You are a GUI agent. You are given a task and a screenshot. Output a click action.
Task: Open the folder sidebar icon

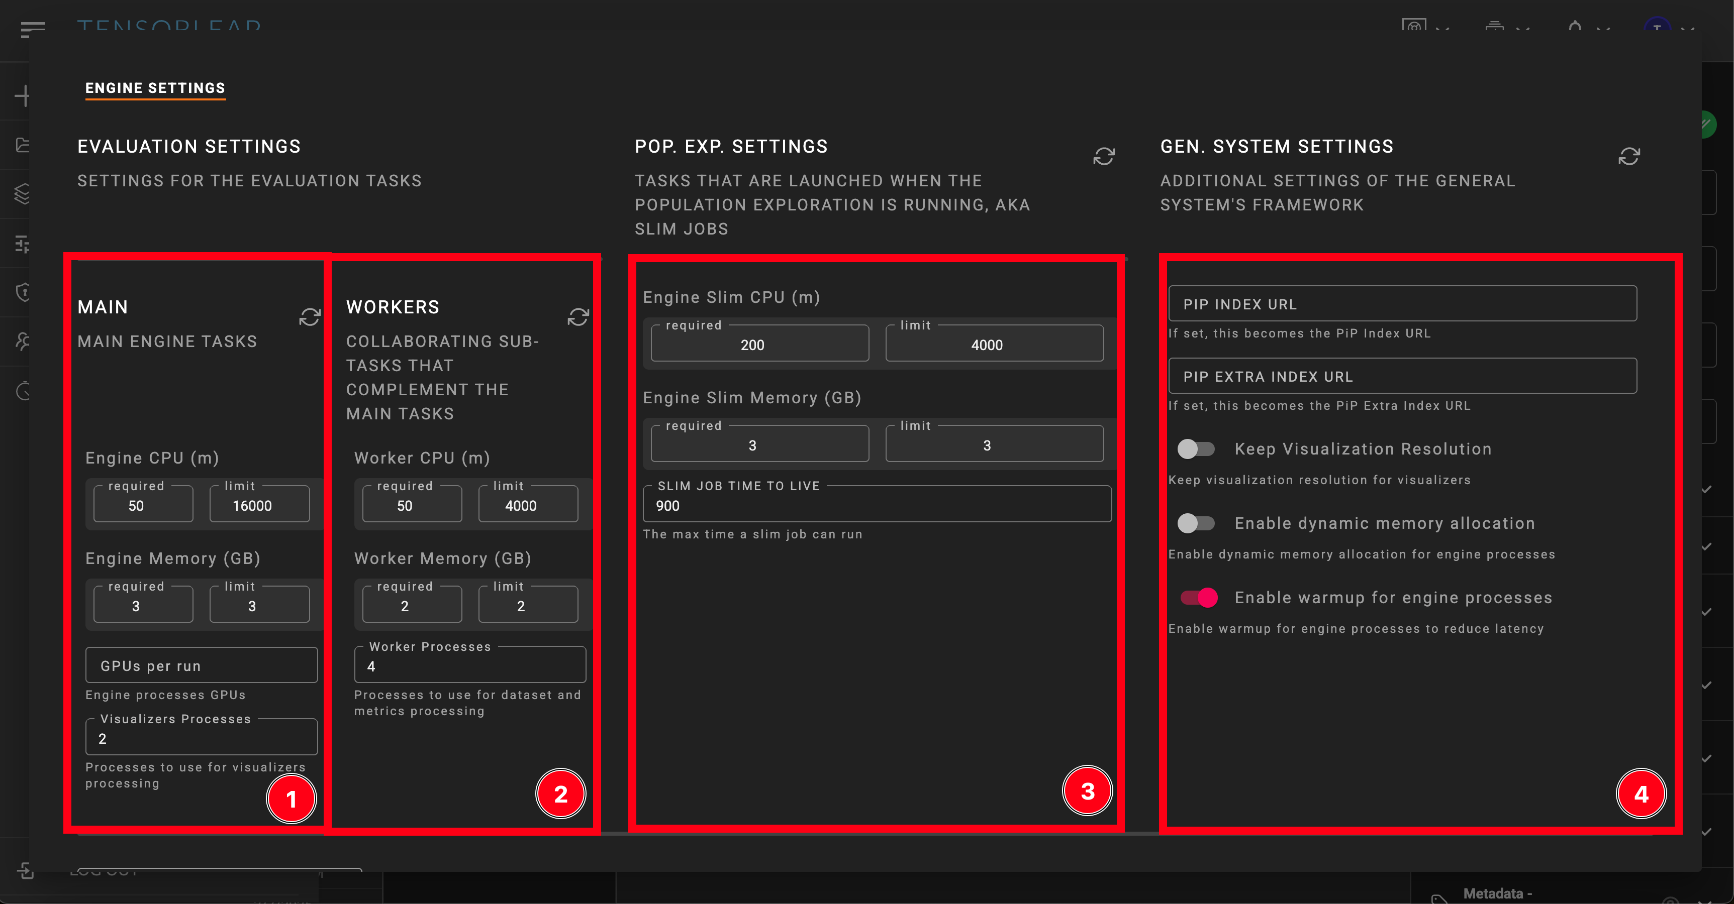(22, 145)
